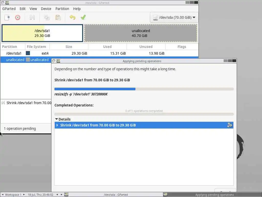
Task: Click the Unused column header
Action: pyautogui.click(x=146, y=47)
